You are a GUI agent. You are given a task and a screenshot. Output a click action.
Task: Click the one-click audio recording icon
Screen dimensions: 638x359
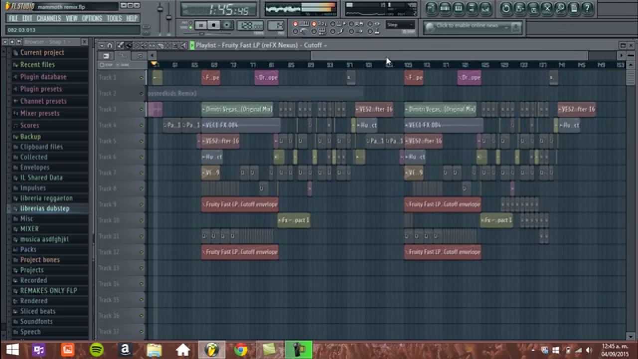[x=547, y=8]
